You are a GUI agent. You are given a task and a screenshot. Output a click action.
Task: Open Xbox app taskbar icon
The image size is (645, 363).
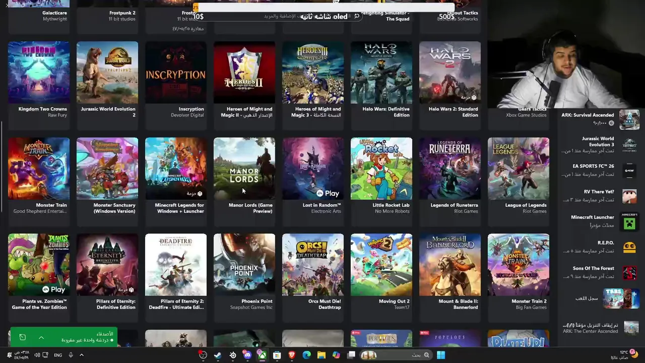coord(262,355)
